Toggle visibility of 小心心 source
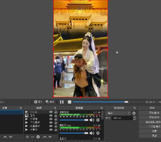This screenshot has height=142, width=161. point(51,112)
